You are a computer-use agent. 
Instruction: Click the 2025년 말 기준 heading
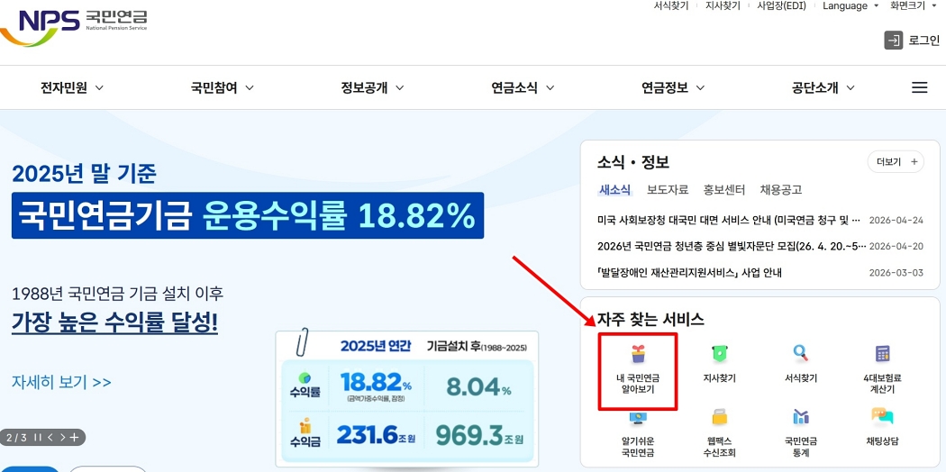pyautogui.click(x=84, y=174)
